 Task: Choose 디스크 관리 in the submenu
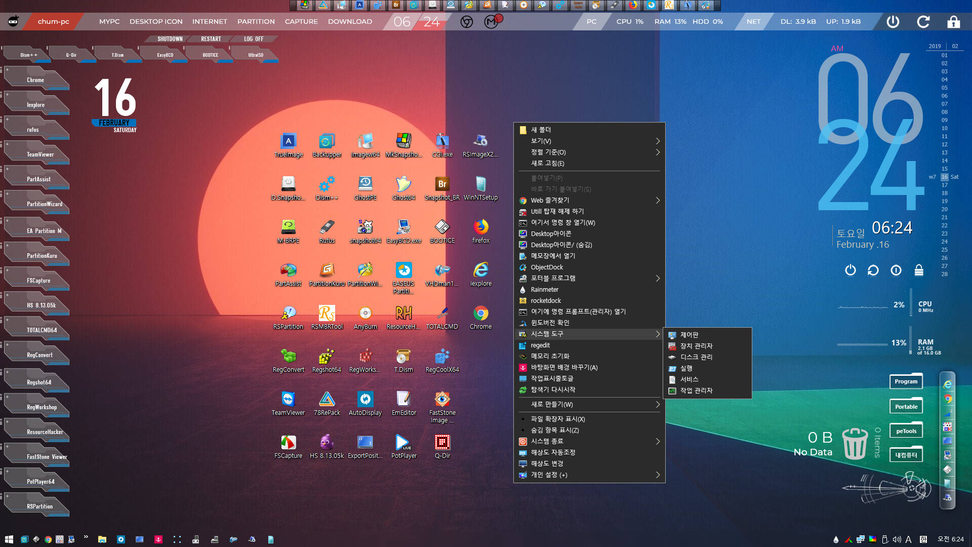707,357
